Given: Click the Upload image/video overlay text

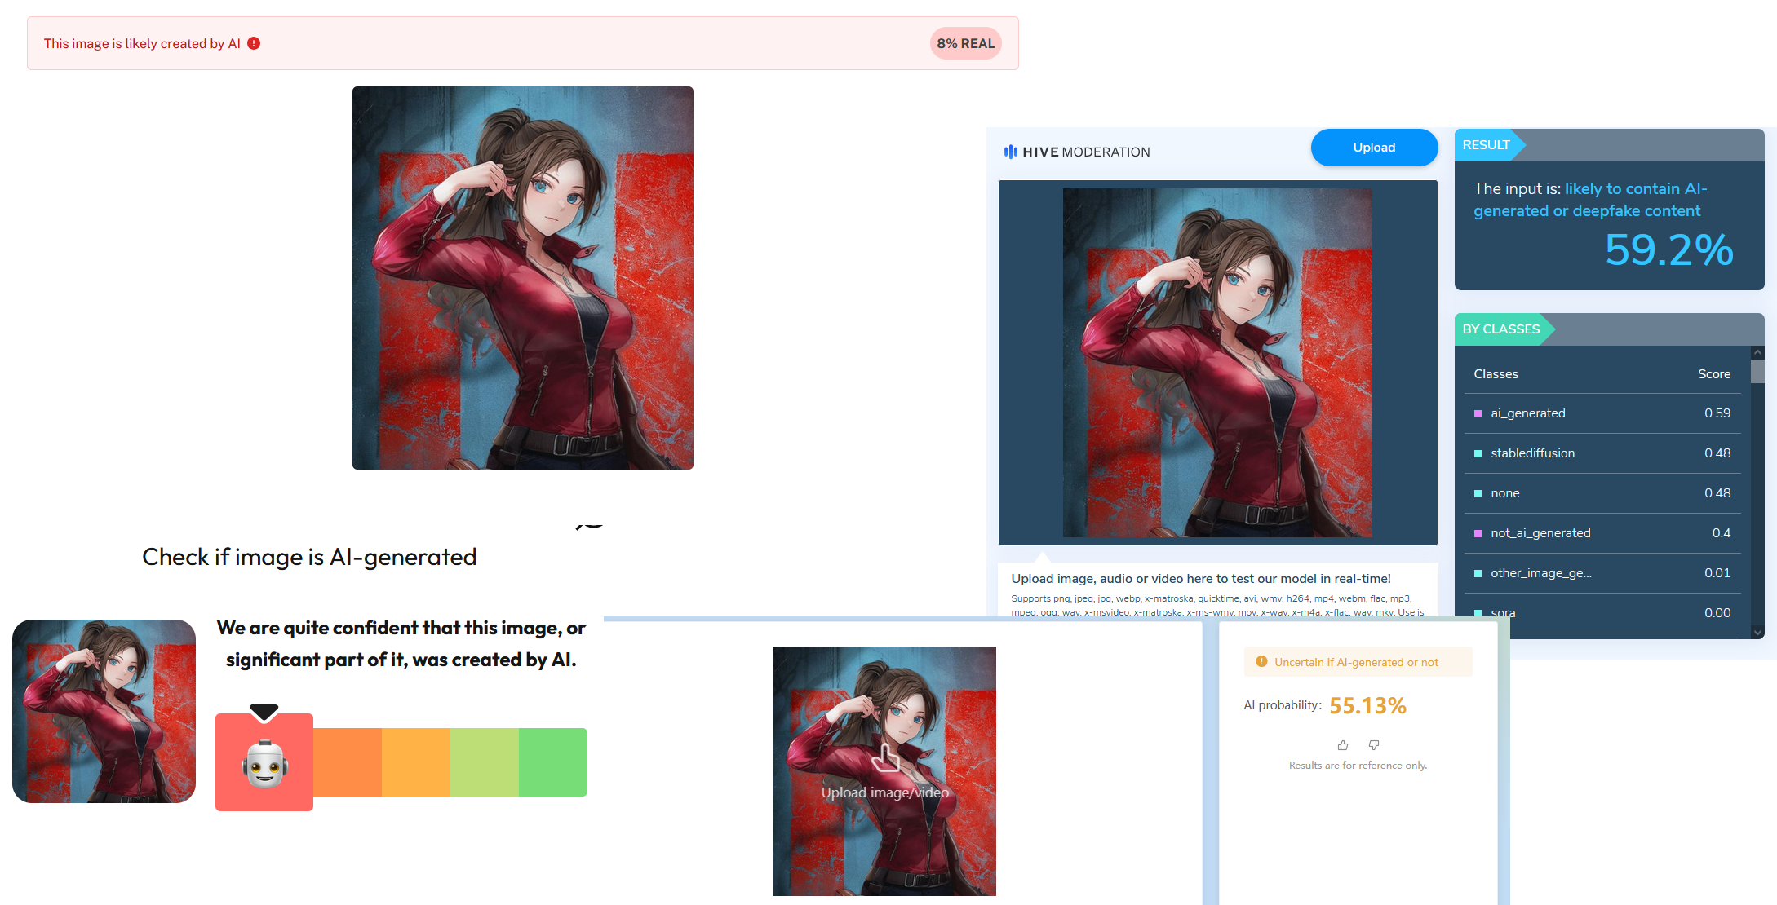Looking at the screenshot, I should pyautogui.click(x=884, y=792).
